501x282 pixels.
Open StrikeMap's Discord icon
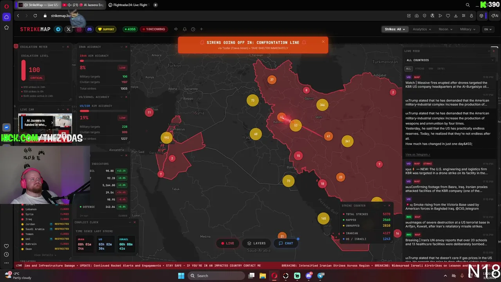pyautogui.click(x=89, y=29)
